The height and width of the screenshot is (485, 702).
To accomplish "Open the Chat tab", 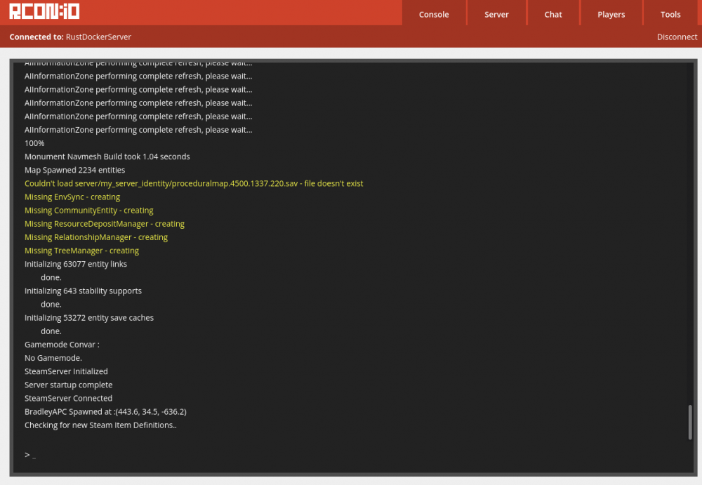I will coord(553,14).
